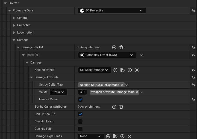Expand the General section
Viewport: 197px width, 139px height.
point(14,18)
